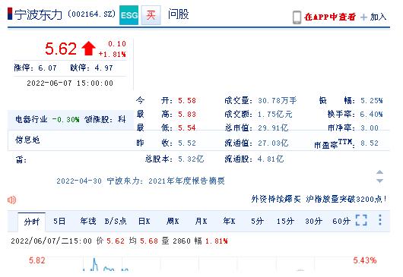Image resolution: width=403 pixels, height=277 pixels.
Task: Switch to the 15分 chart tab
Action: (285, 221)
